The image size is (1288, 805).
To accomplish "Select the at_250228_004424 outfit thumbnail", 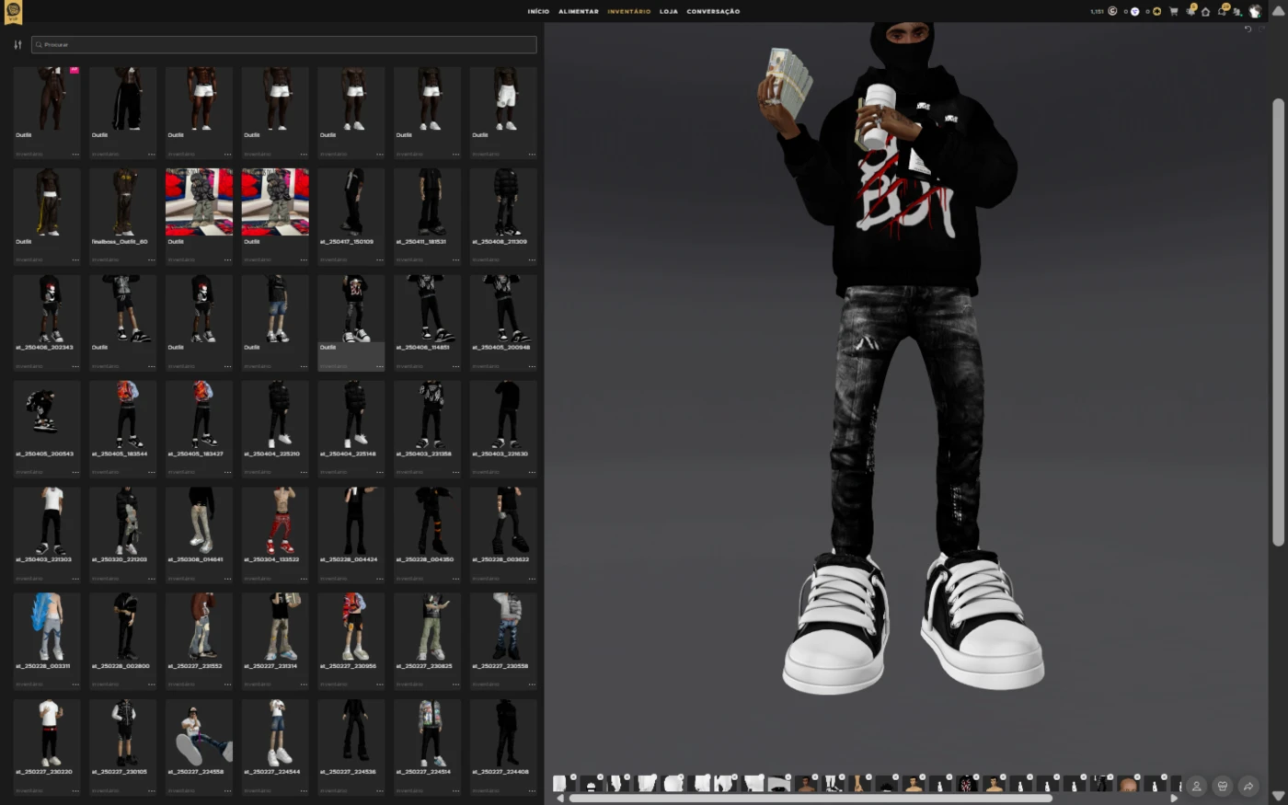I will (351, 520).
